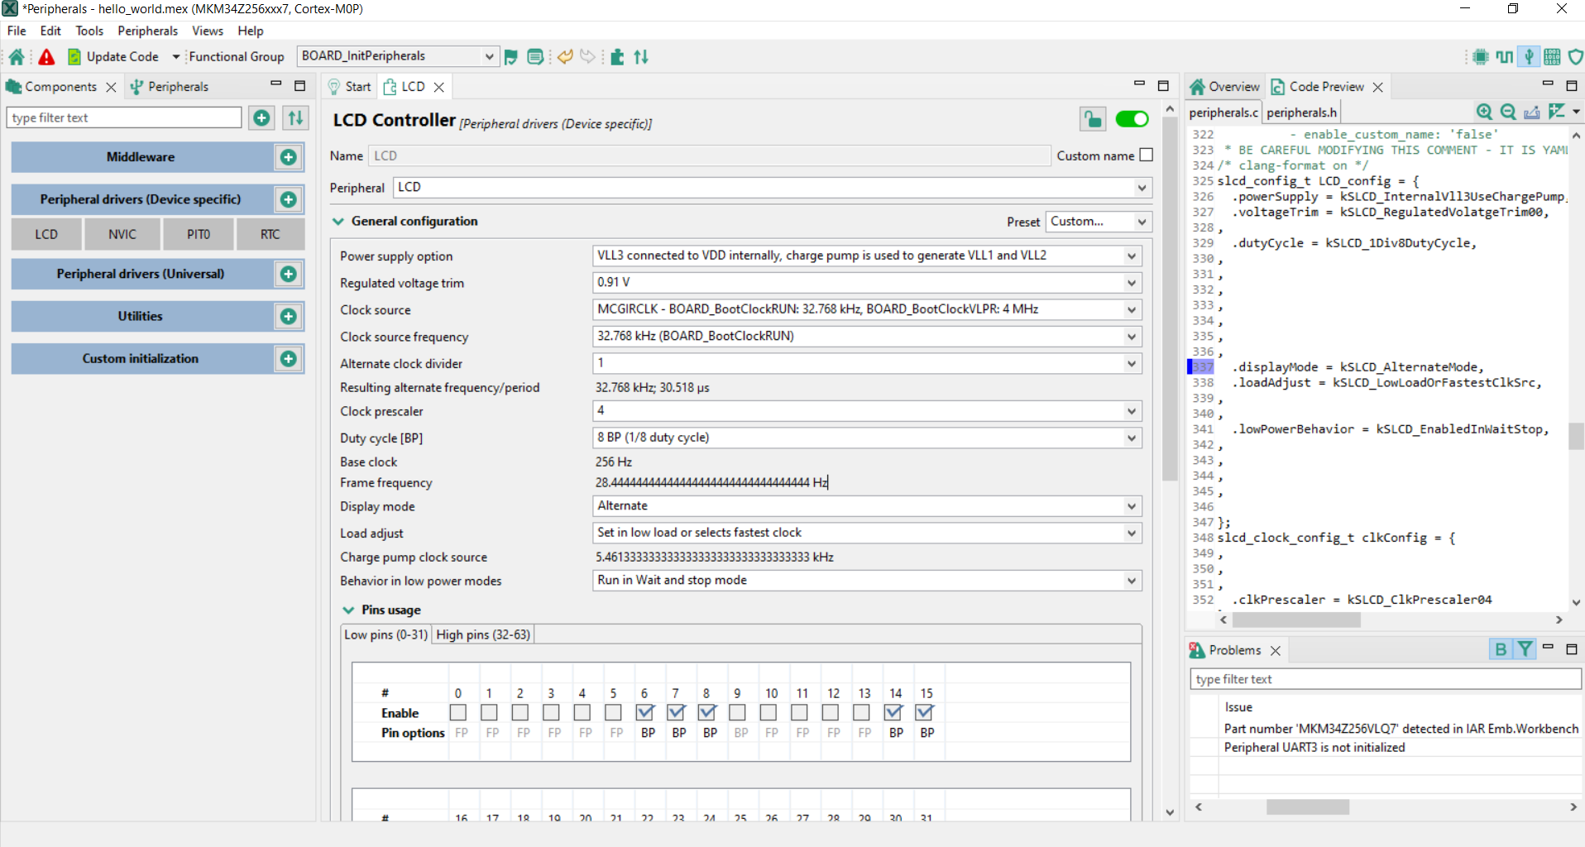
Task: Select the NVIC peripheral driver button
Action: tap(122, 234)
